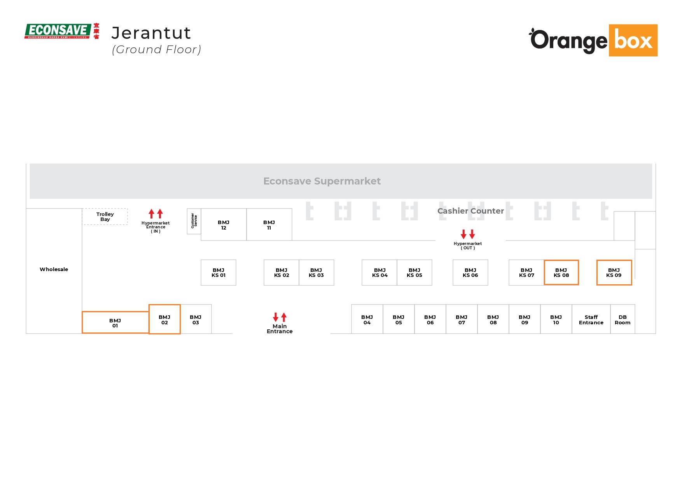
Task: Click the red Hypermarket Entrance IN arrows
Action: [156, 214]
